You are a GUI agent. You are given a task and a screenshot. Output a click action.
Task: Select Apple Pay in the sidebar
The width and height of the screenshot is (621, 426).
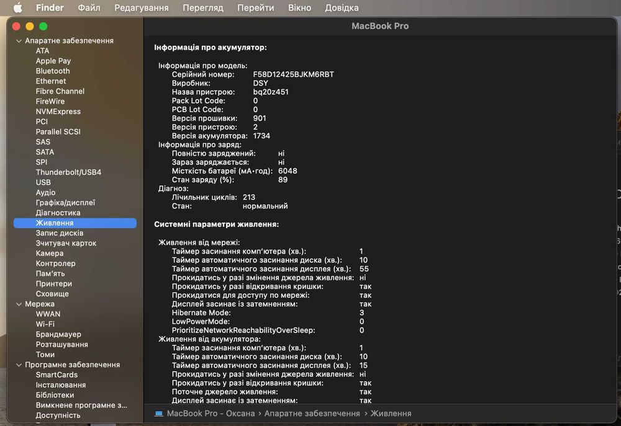(53, 61)
